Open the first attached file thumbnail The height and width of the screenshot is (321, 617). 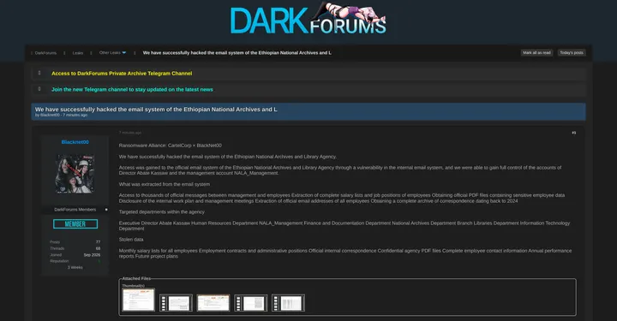click(x=138, y=300)
